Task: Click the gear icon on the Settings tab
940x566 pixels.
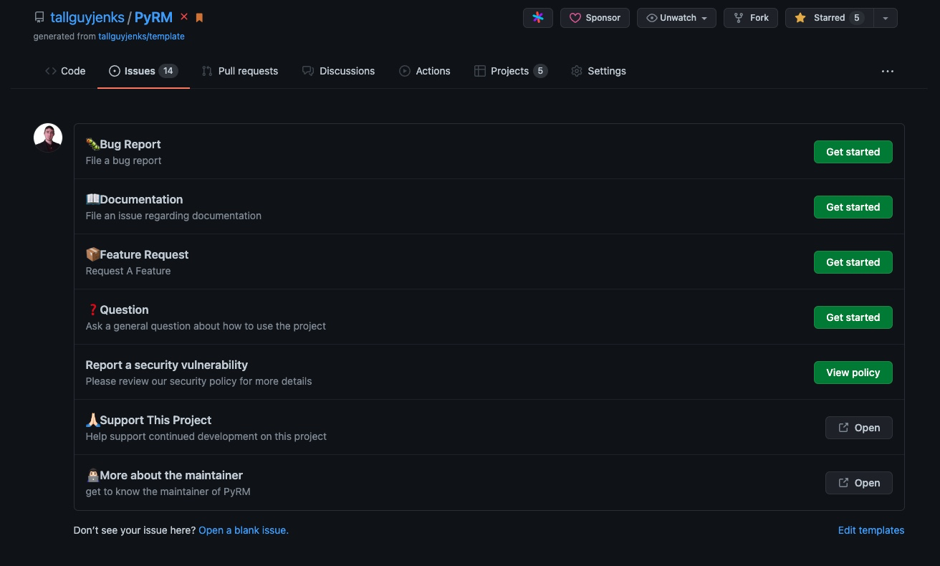Action: coord(576,71)
